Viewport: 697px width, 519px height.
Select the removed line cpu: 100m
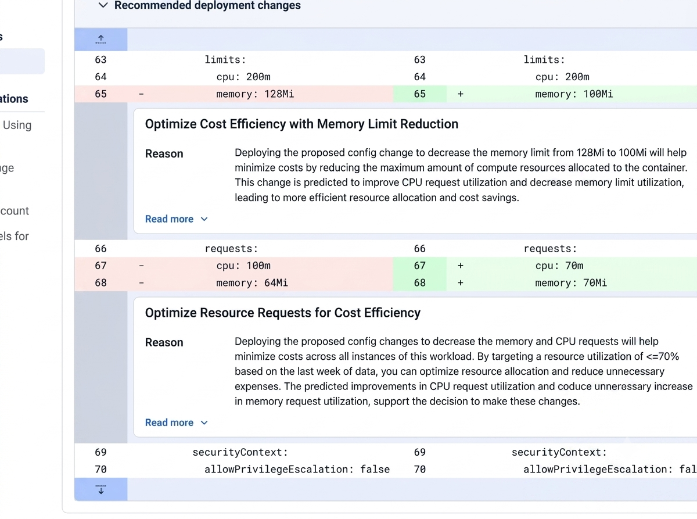pos(243,266)
